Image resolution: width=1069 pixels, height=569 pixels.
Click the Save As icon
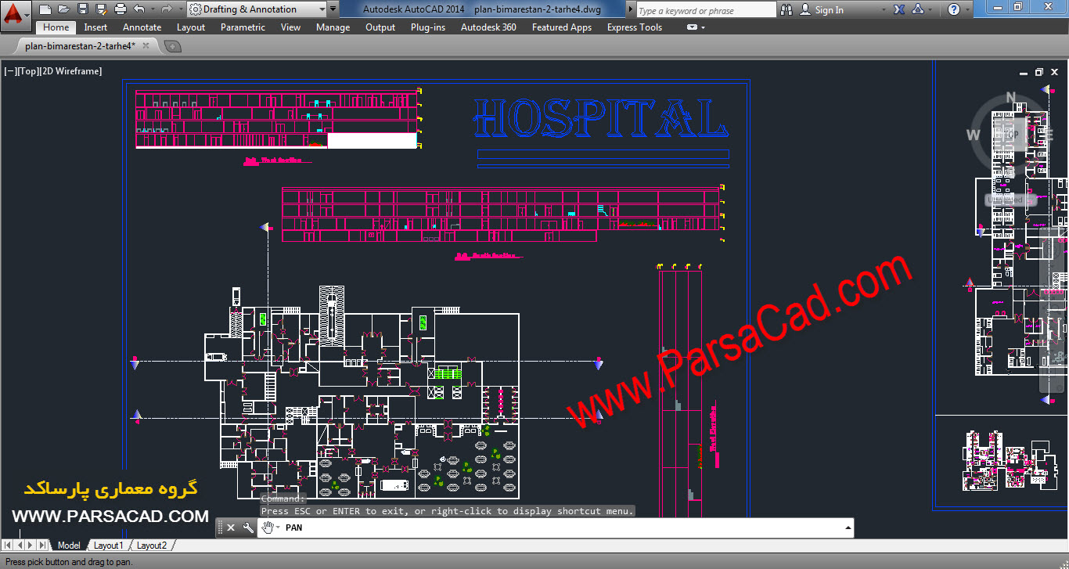coord(101,9)
